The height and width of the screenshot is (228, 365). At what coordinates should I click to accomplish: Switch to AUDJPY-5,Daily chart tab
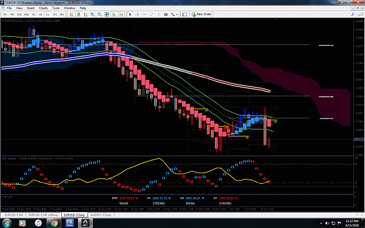point(101,215)
